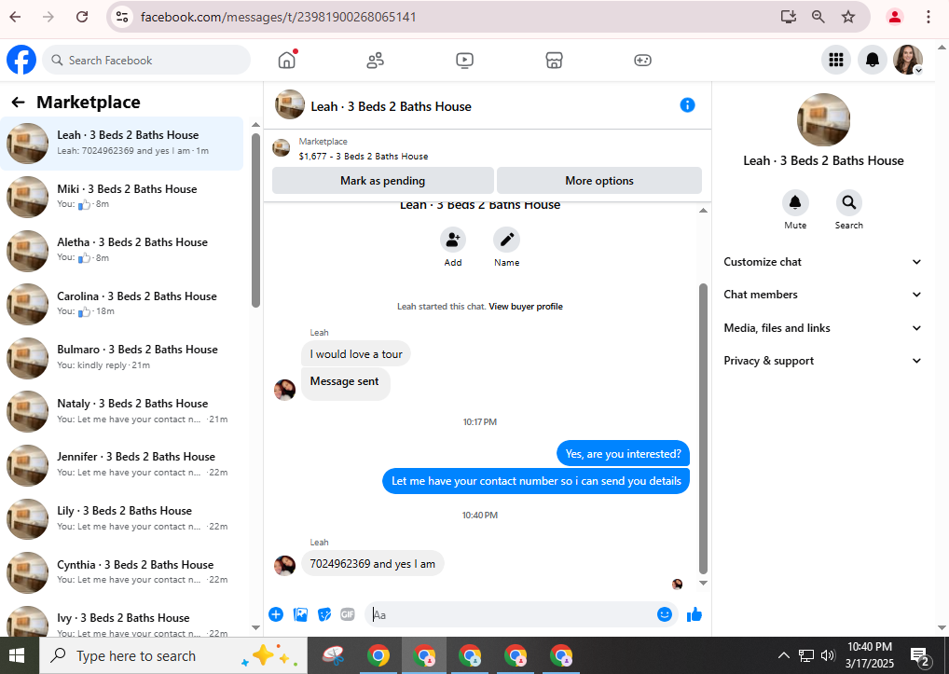Screen dimensions: 949x674
Task: Click the listing thumbnail in right panel
Action: 823,120
